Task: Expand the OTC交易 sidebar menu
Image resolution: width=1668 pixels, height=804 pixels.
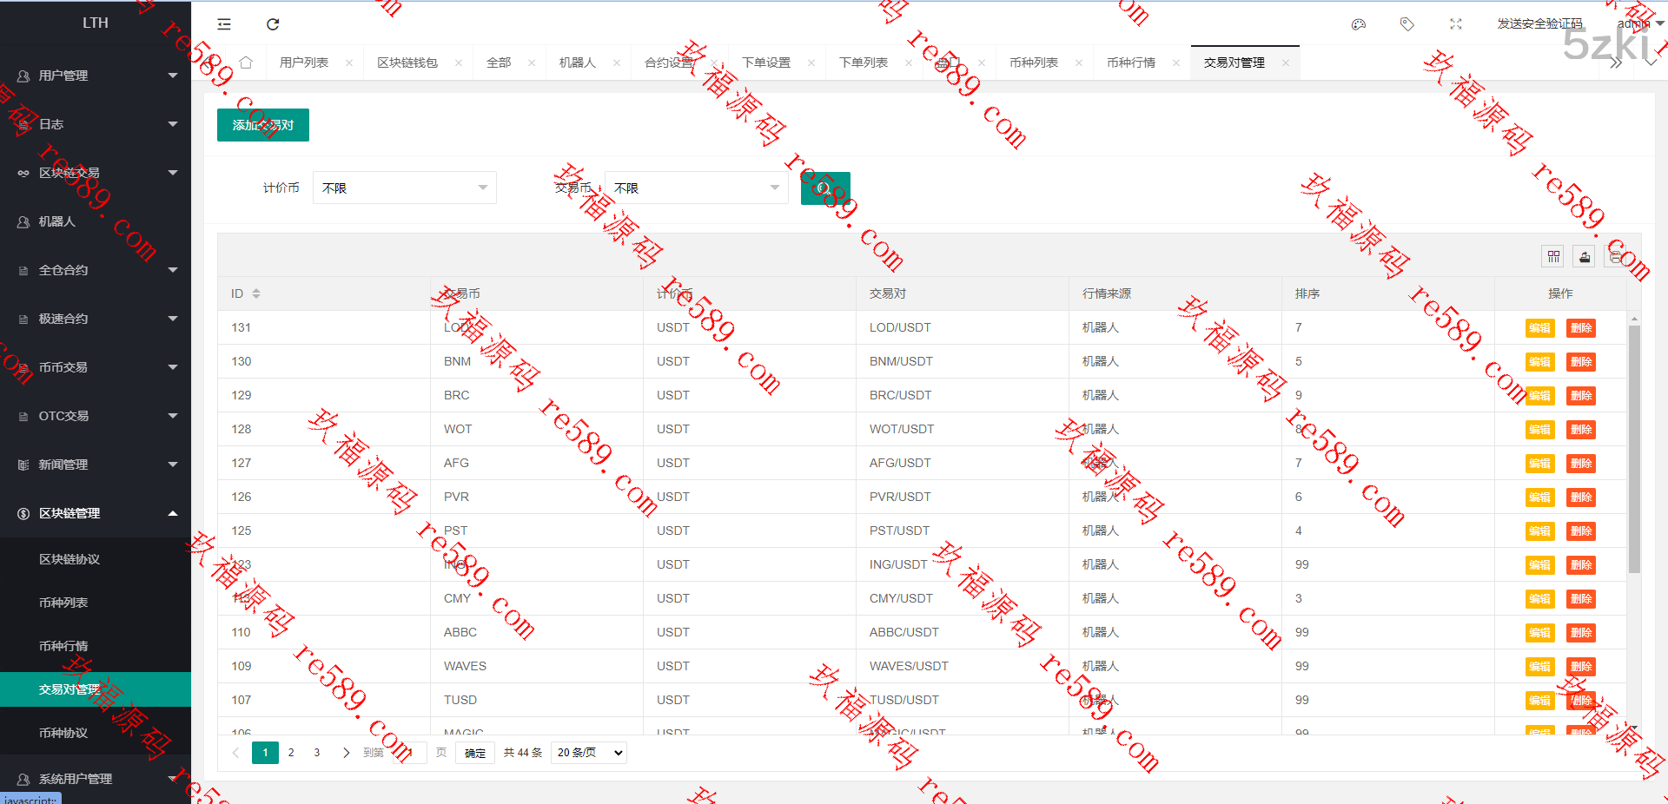Action: [x=96, y=416]
